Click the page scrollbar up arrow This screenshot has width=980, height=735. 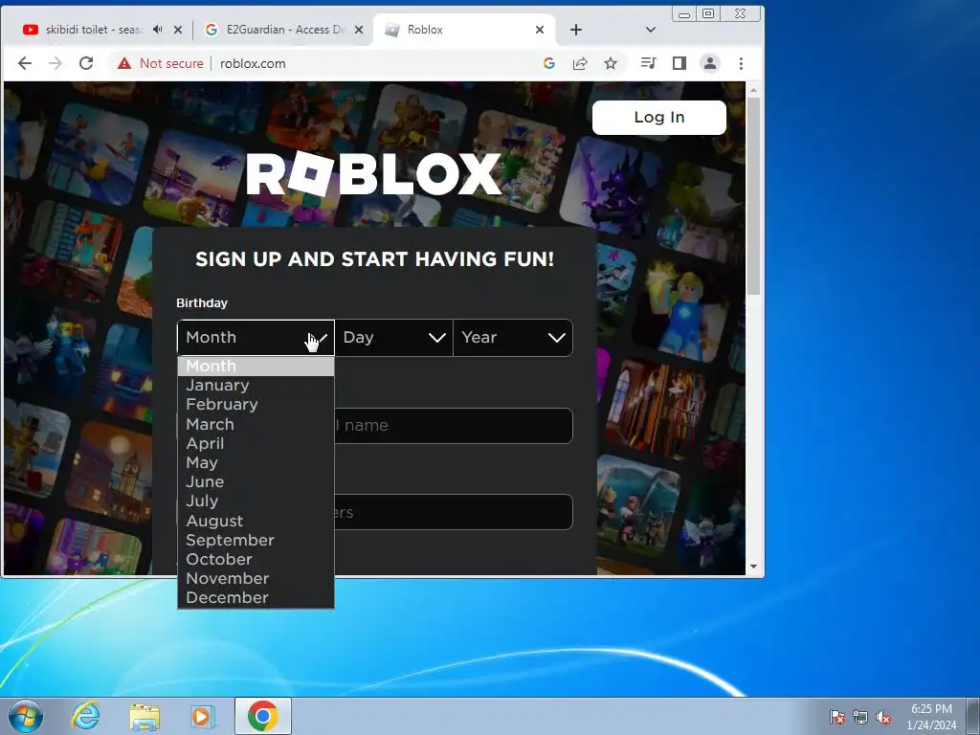point(753,90)
